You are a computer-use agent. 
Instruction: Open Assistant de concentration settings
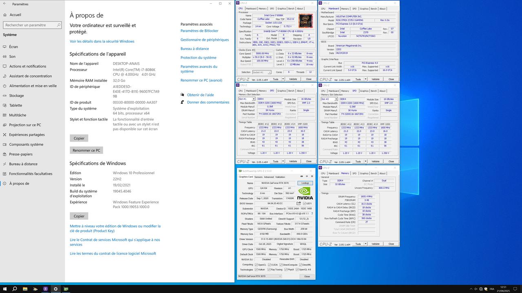[x=32, y=76]
